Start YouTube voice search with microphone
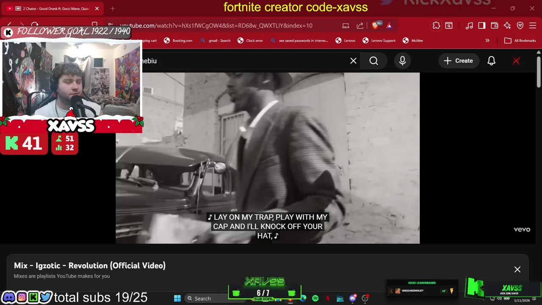 (402, 61)
